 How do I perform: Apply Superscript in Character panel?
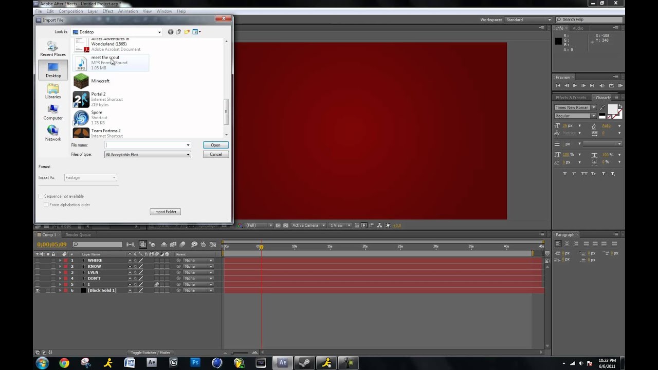click(x=604, y=174)
